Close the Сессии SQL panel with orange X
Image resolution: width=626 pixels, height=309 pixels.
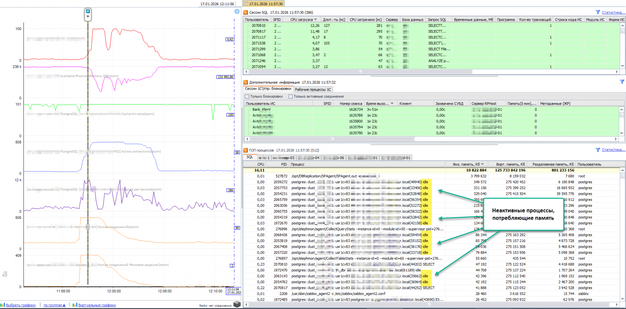[246, 13]
